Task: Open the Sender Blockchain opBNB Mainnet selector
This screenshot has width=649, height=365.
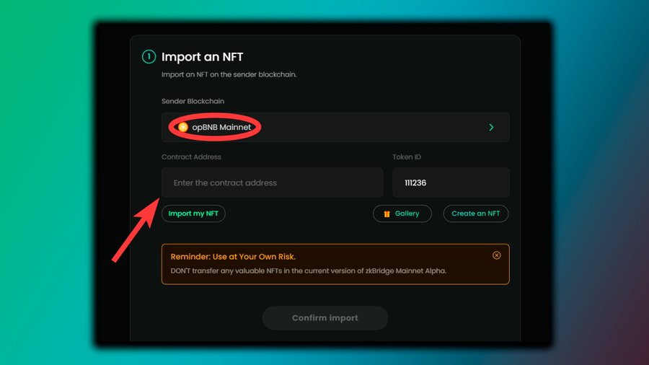Action: pos(335,127)
